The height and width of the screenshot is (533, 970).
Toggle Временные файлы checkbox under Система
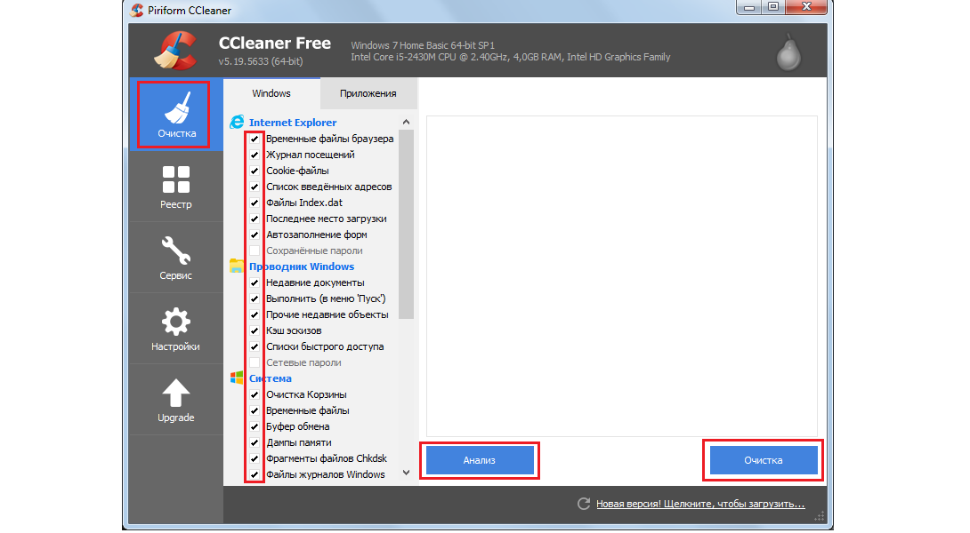click(255, 410)
